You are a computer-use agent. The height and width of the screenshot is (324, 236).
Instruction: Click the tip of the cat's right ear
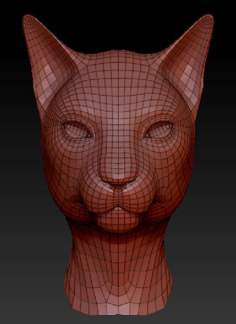208,18
